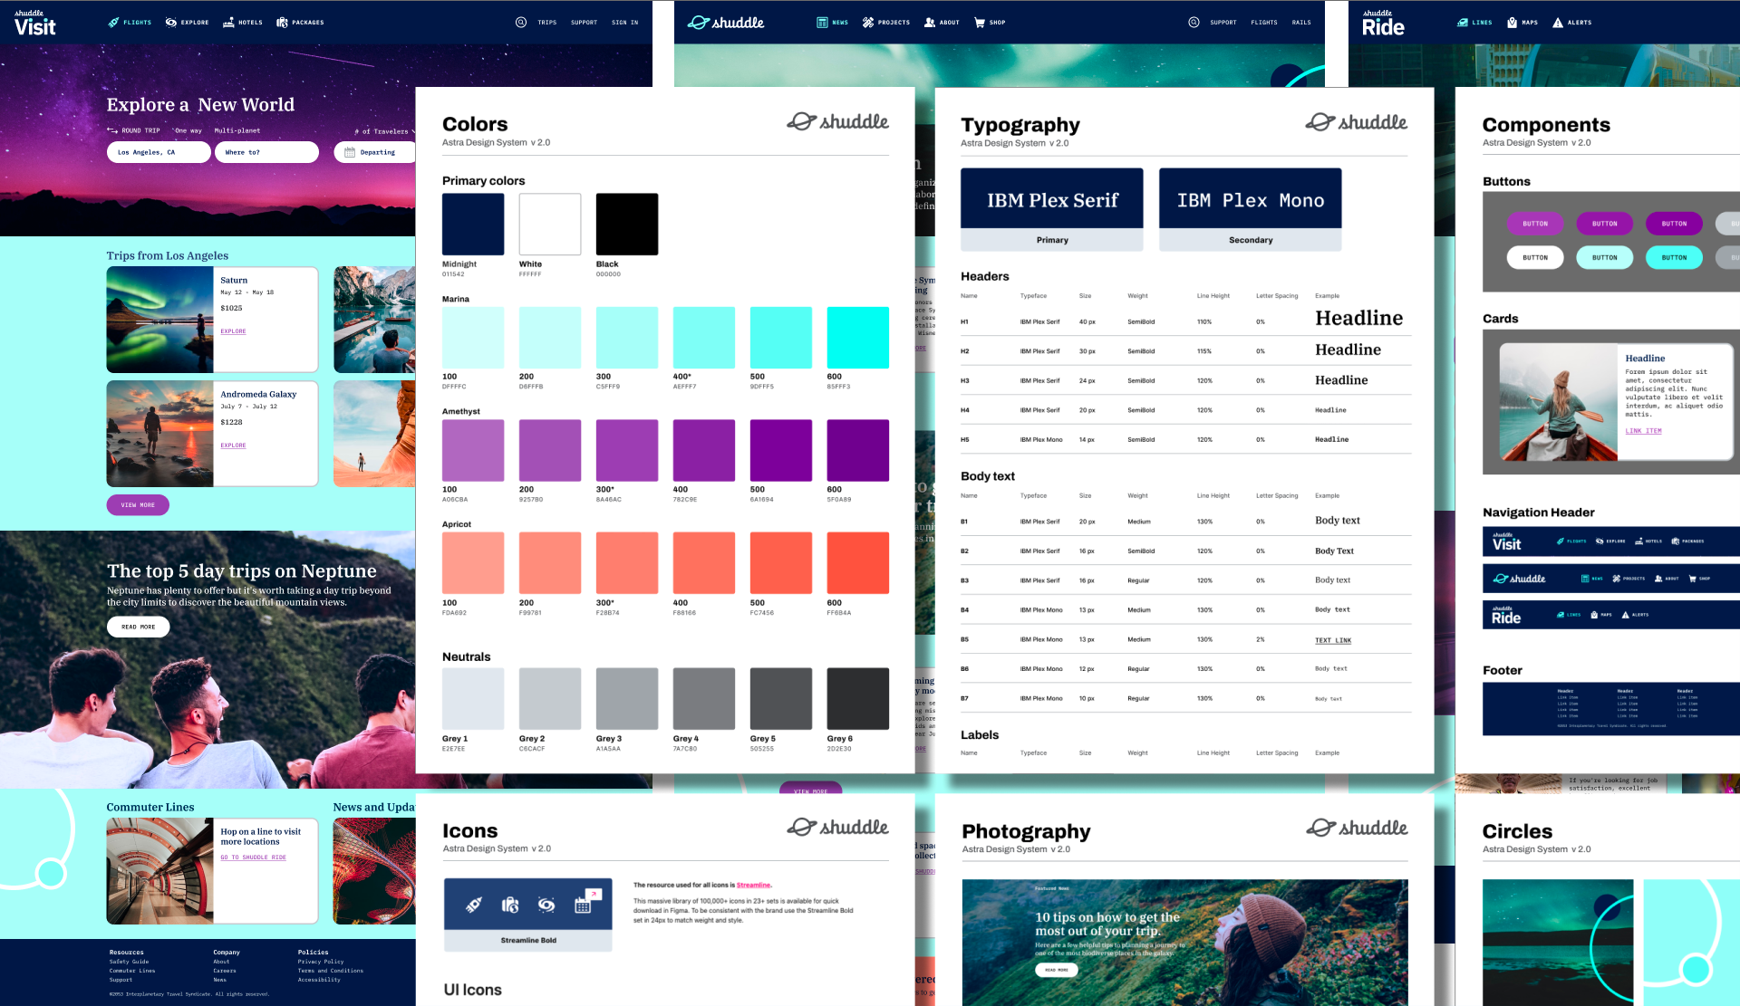This screenshot has height=1006, width=1740.
Task: Follow the GO TO SHUDDLE RIDE link
Action: tap(253, 857)
